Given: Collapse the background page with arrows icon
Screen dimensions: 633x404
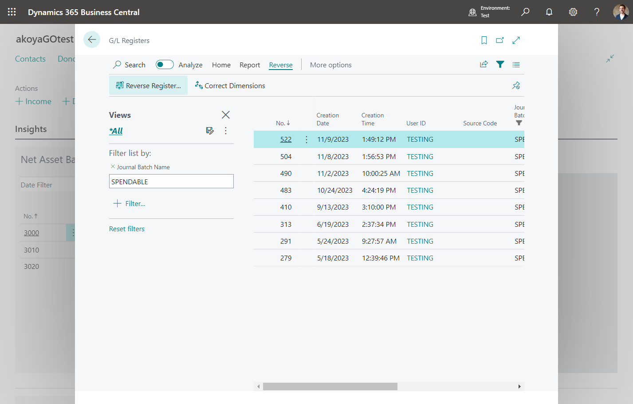Looking at the screenshot, I should (x=610, y=58).
